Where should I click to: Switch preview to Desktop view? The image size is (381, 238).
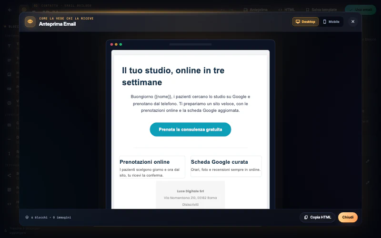pos(305,21)
